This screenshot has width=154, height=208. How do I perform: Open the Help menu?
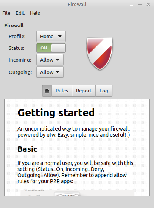pyautogui.click(x=35, y=13)
